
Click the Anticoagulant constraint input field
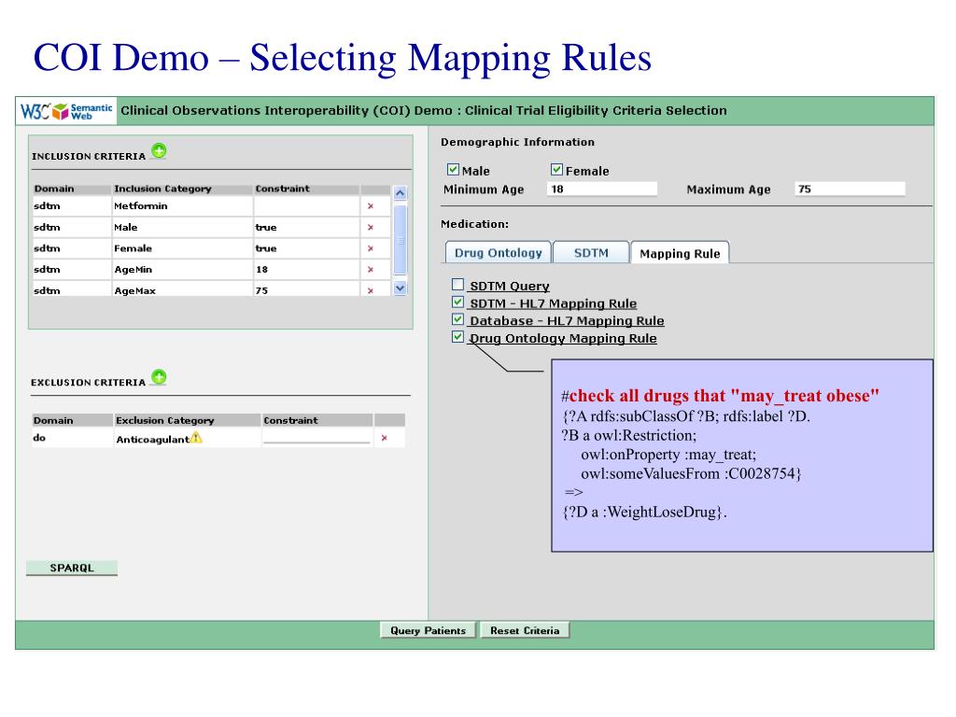316,438
